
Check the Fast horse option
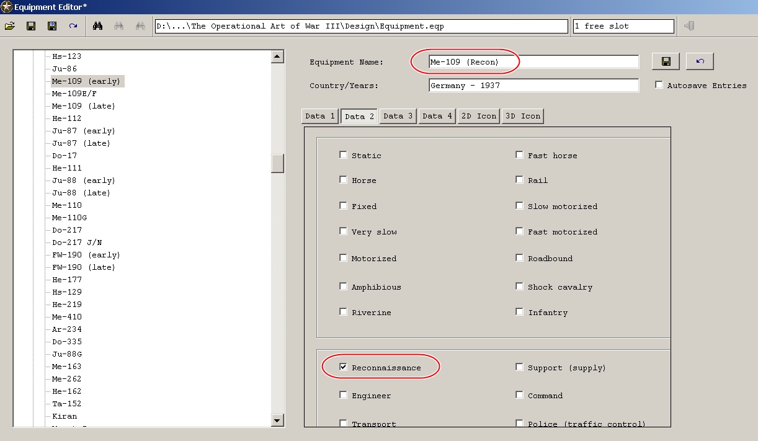click(519, 155)
